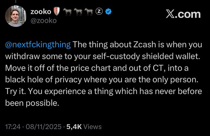Image resolution: width=210 pixels, height=136 pixels.
Task: Click the X.com logo
Action: click(x=183, y=14)
